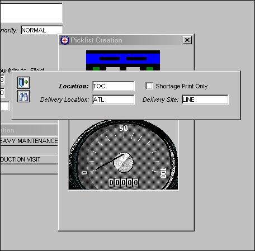This screenshot has width=255, height=251.
Task: Click the Picklist Creation title bar icon
Action: pos(65,40)
